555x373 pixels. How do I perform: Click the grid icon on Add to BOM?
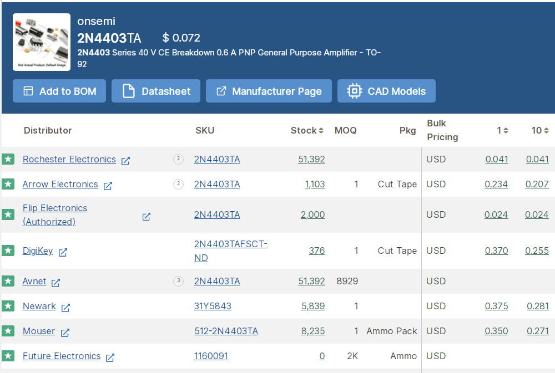point(28,91)
